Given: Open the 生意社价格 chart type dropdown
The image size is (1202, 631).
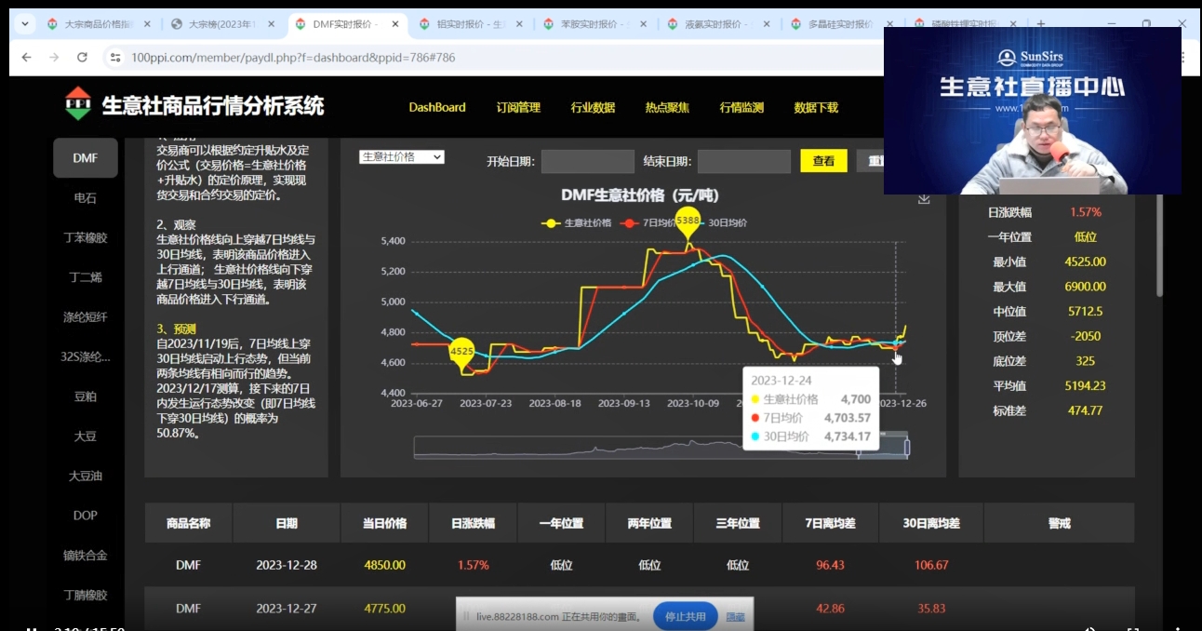Looking at the screenshot, I should (x=402, y=157).
